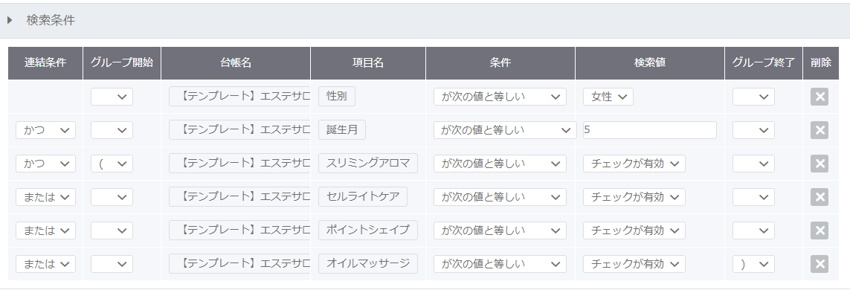Image resolution: width=850 pixels, height=290 pixels.
Task: Delete the ポイントシェイプ condition row
Action: 819,231
